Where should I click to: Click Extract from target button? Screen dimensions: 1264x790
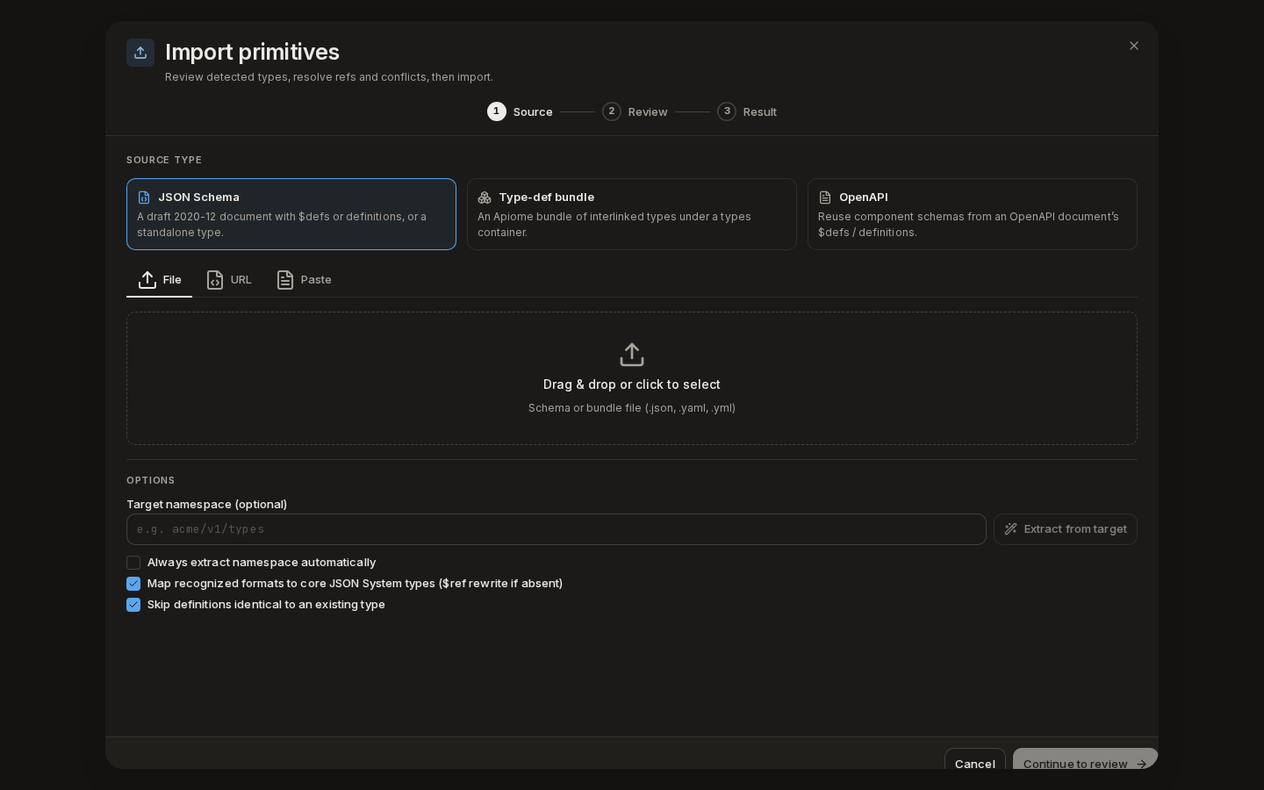pyautogui.click(x=1066, y=529)
